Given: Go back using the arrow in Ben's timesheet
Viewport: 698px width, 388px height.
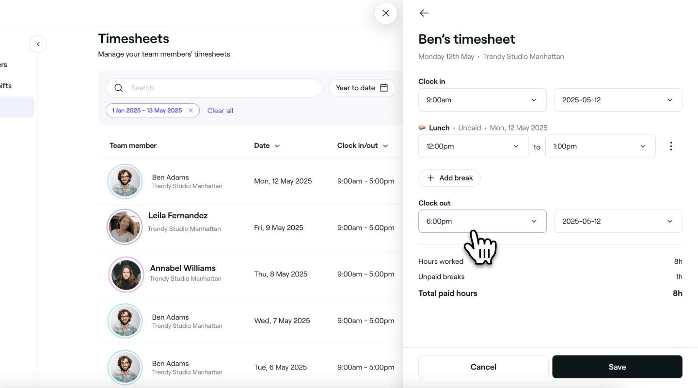Looking at the screenshot, I should pyautogui.click(x=424, y=13).
